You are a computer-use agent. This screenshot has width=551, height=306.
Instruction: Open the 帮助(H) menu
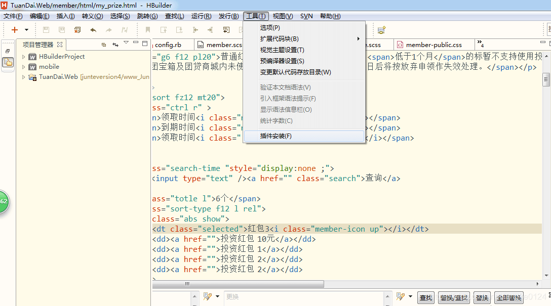tap(330, 16)
